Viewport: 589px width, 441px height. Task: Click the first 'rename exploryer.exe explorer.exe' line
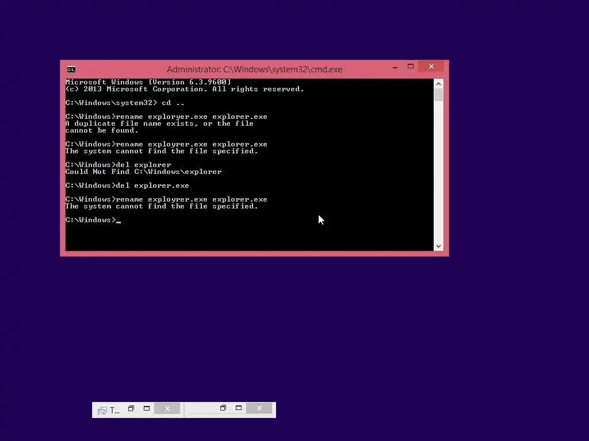[166, 117]
